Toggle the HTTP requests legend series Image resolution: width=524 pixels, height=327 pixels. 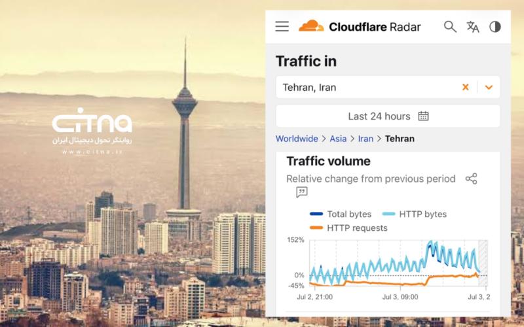348,228
